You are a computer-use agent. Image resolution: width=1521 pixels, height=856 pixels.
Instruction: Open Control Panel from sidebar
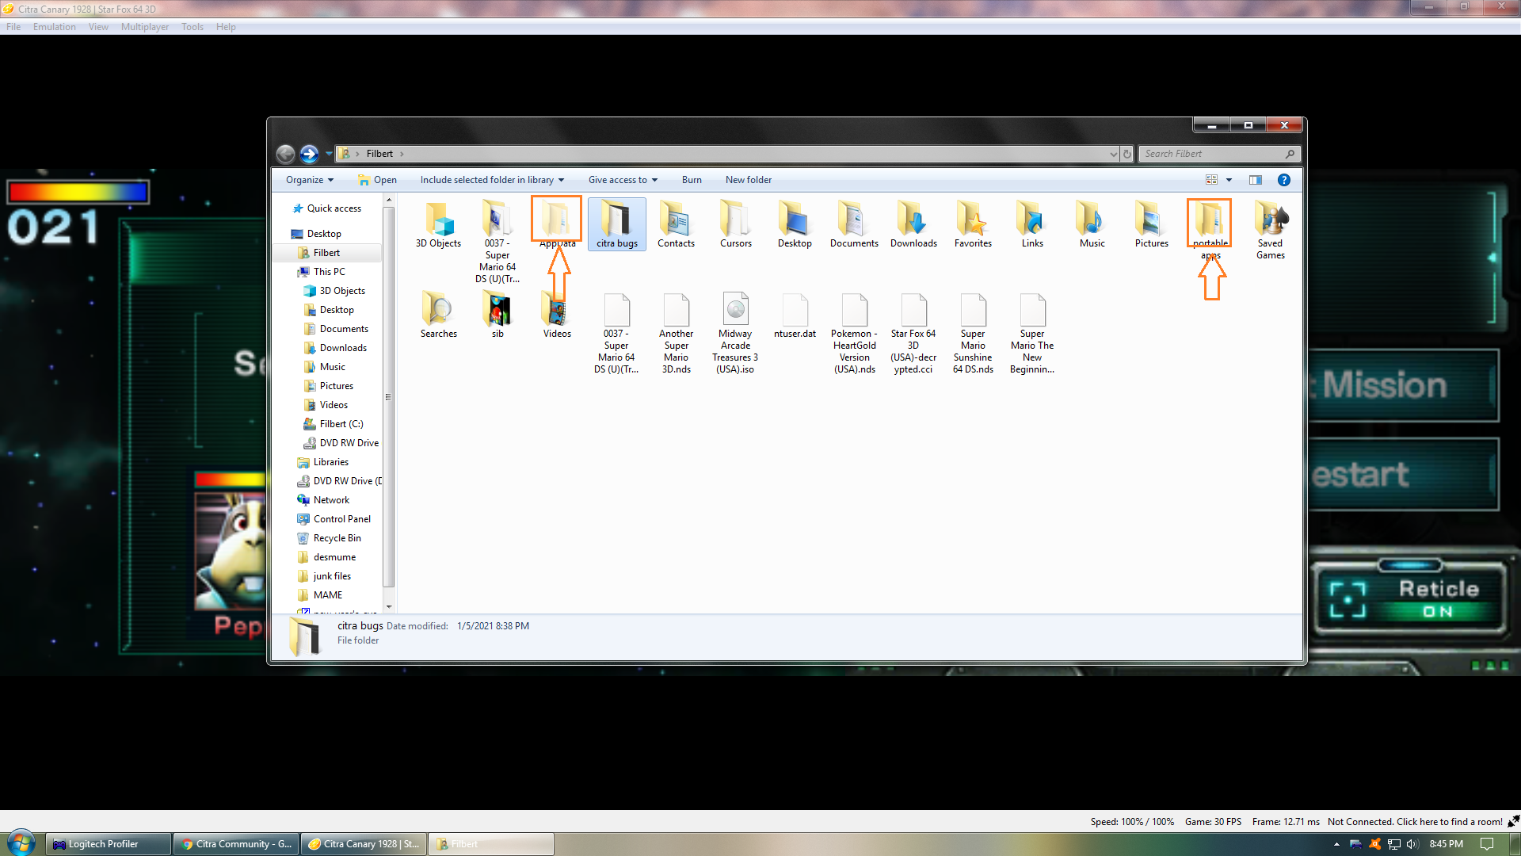tap(334, 519)
